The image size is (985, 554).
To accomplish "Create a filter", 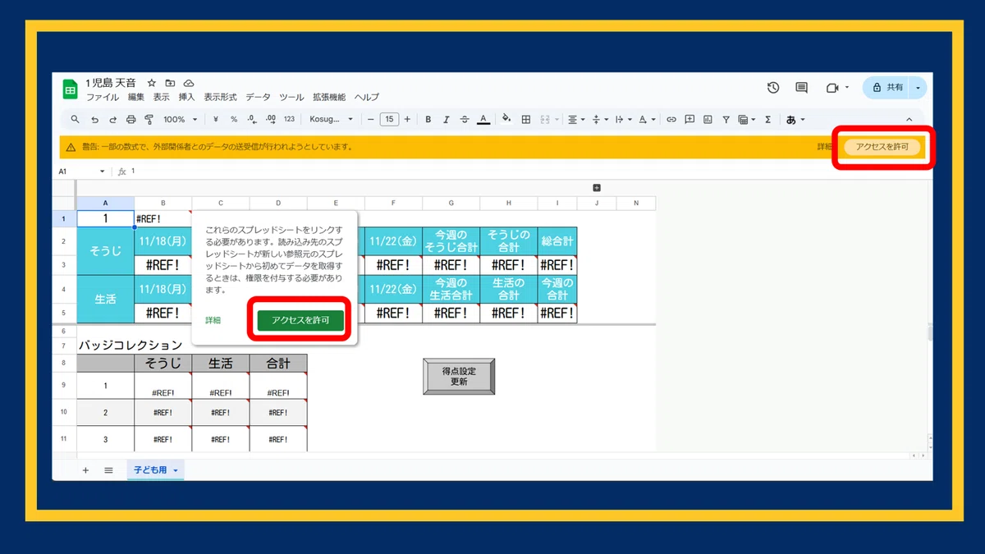I will click(726, 120).
